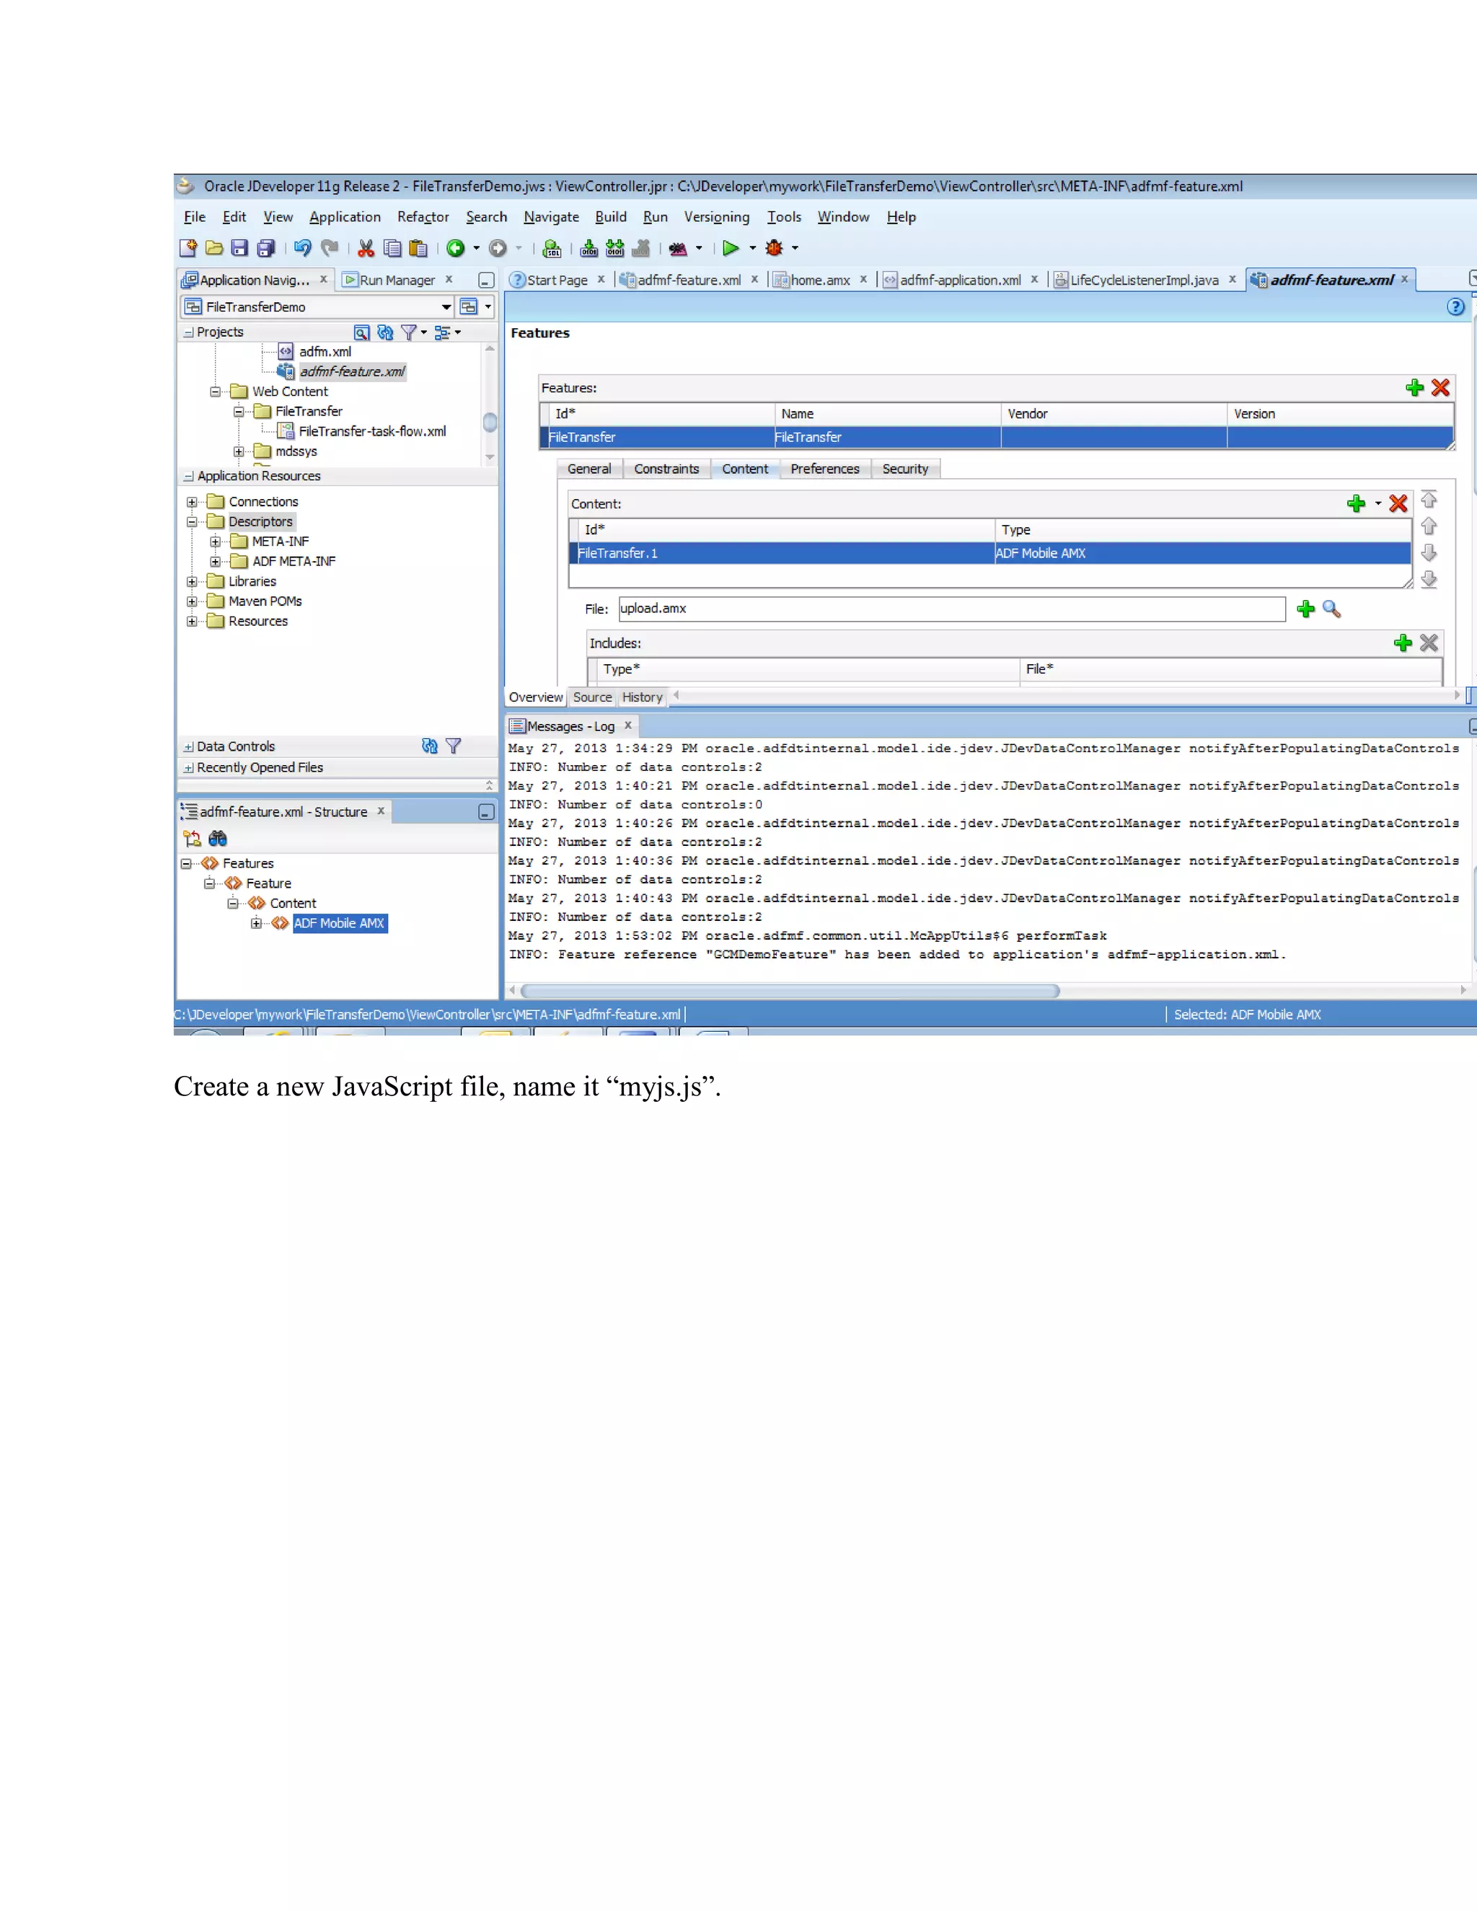Collapse the Web Content folder
The image size is (1477, 1911).
tap(215, 392)
